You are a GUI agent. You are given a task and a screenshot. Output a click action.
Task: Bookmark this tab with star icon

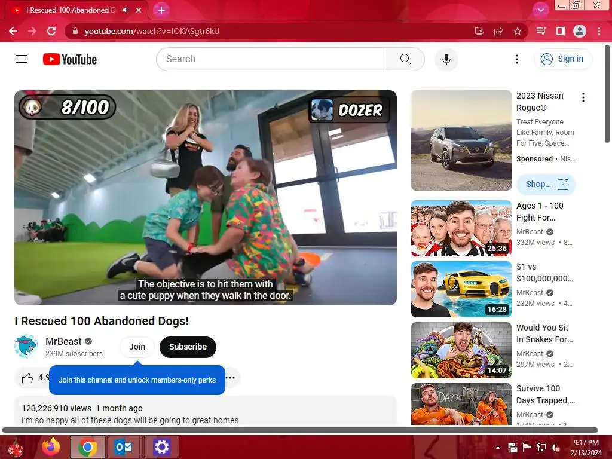[518, 31]
